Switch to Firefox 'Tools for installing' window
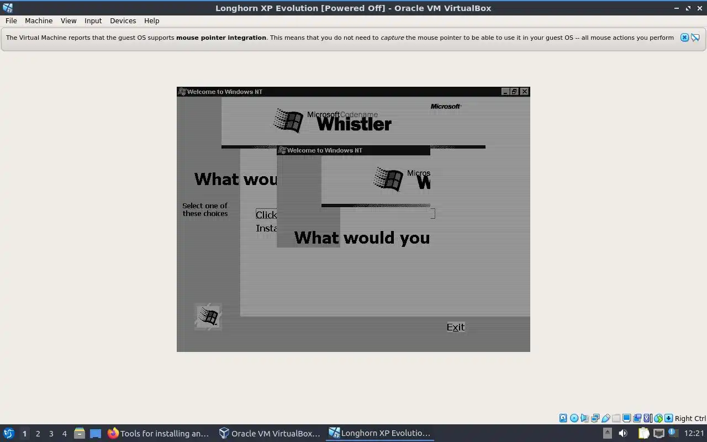Image resolution: width=707 pixels, height=442 pixels. (x=159, y=433)
